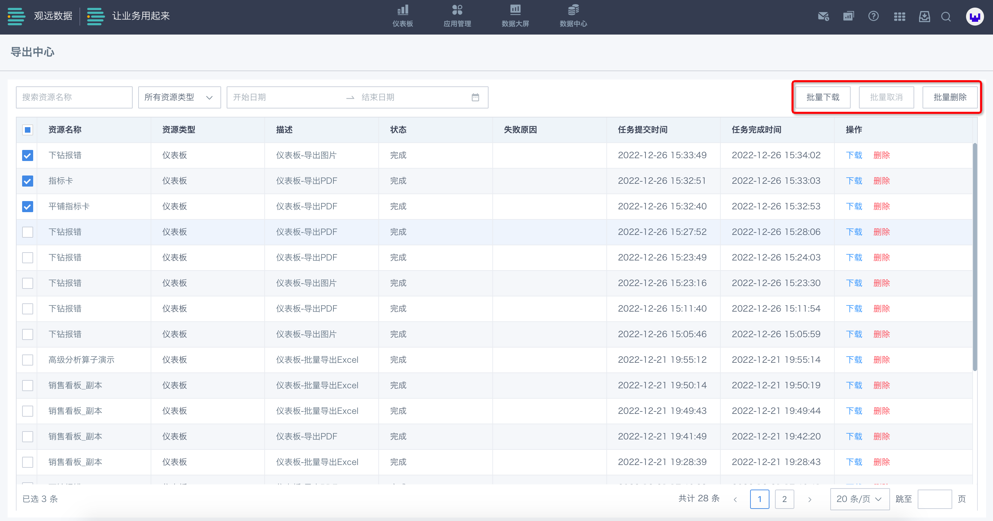Uncheck the 指标卡 row checkbox

point(27,181)
